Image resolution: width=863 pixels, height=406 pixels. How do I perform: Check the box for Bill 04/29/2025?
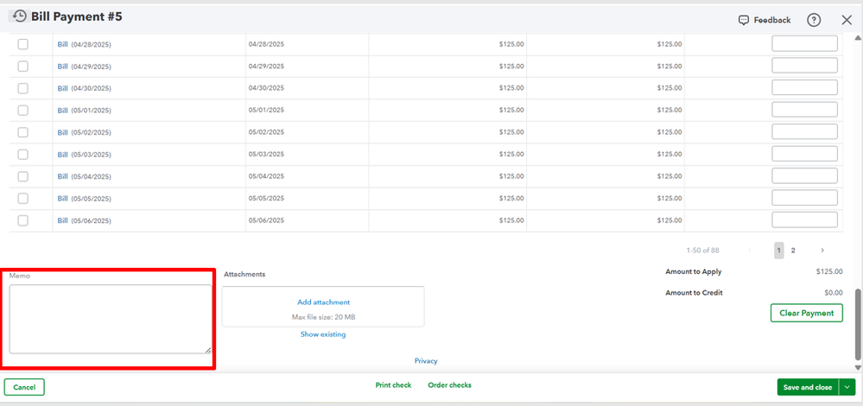pyautogui.click(x=23, y=66)
